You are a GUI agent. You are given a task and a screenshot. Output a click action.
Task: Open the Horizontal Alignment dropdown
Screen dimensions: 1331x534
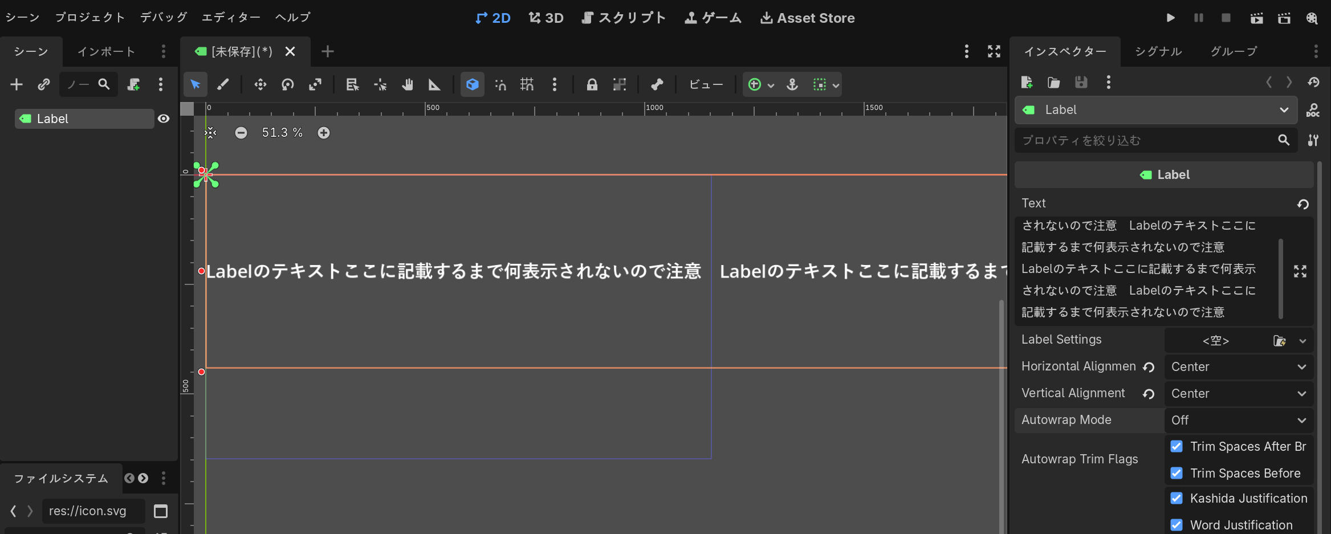tap(1239, 367)
